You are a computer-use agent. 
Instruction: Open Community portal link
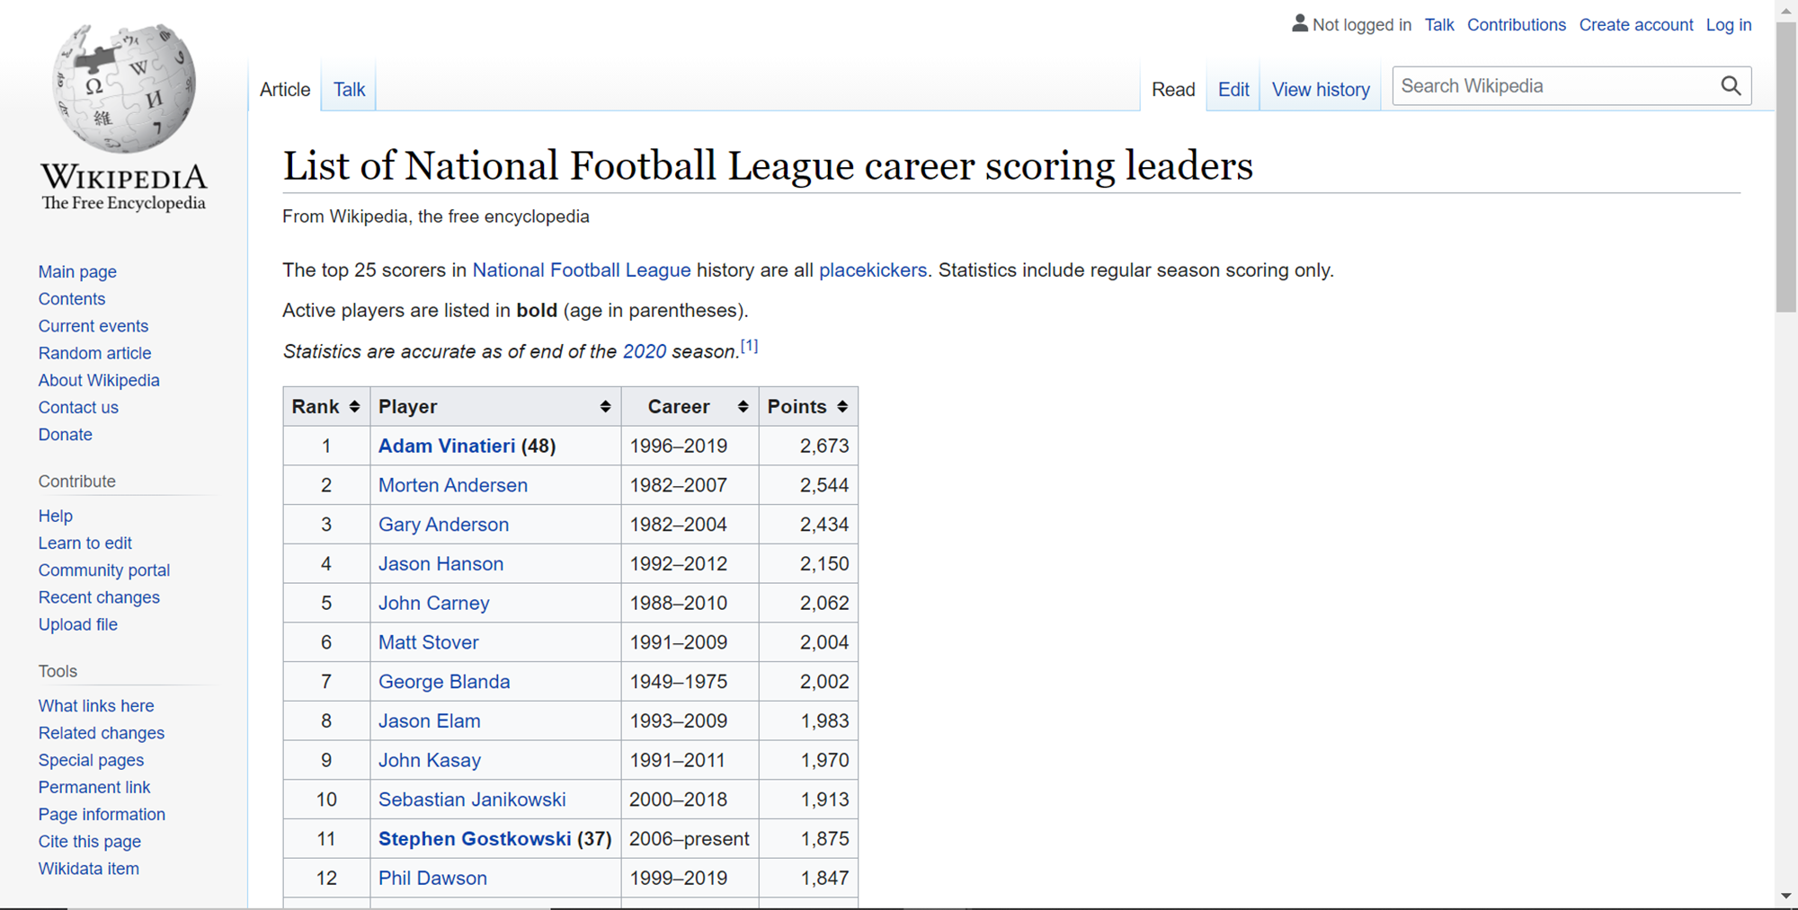pos(104,570)
